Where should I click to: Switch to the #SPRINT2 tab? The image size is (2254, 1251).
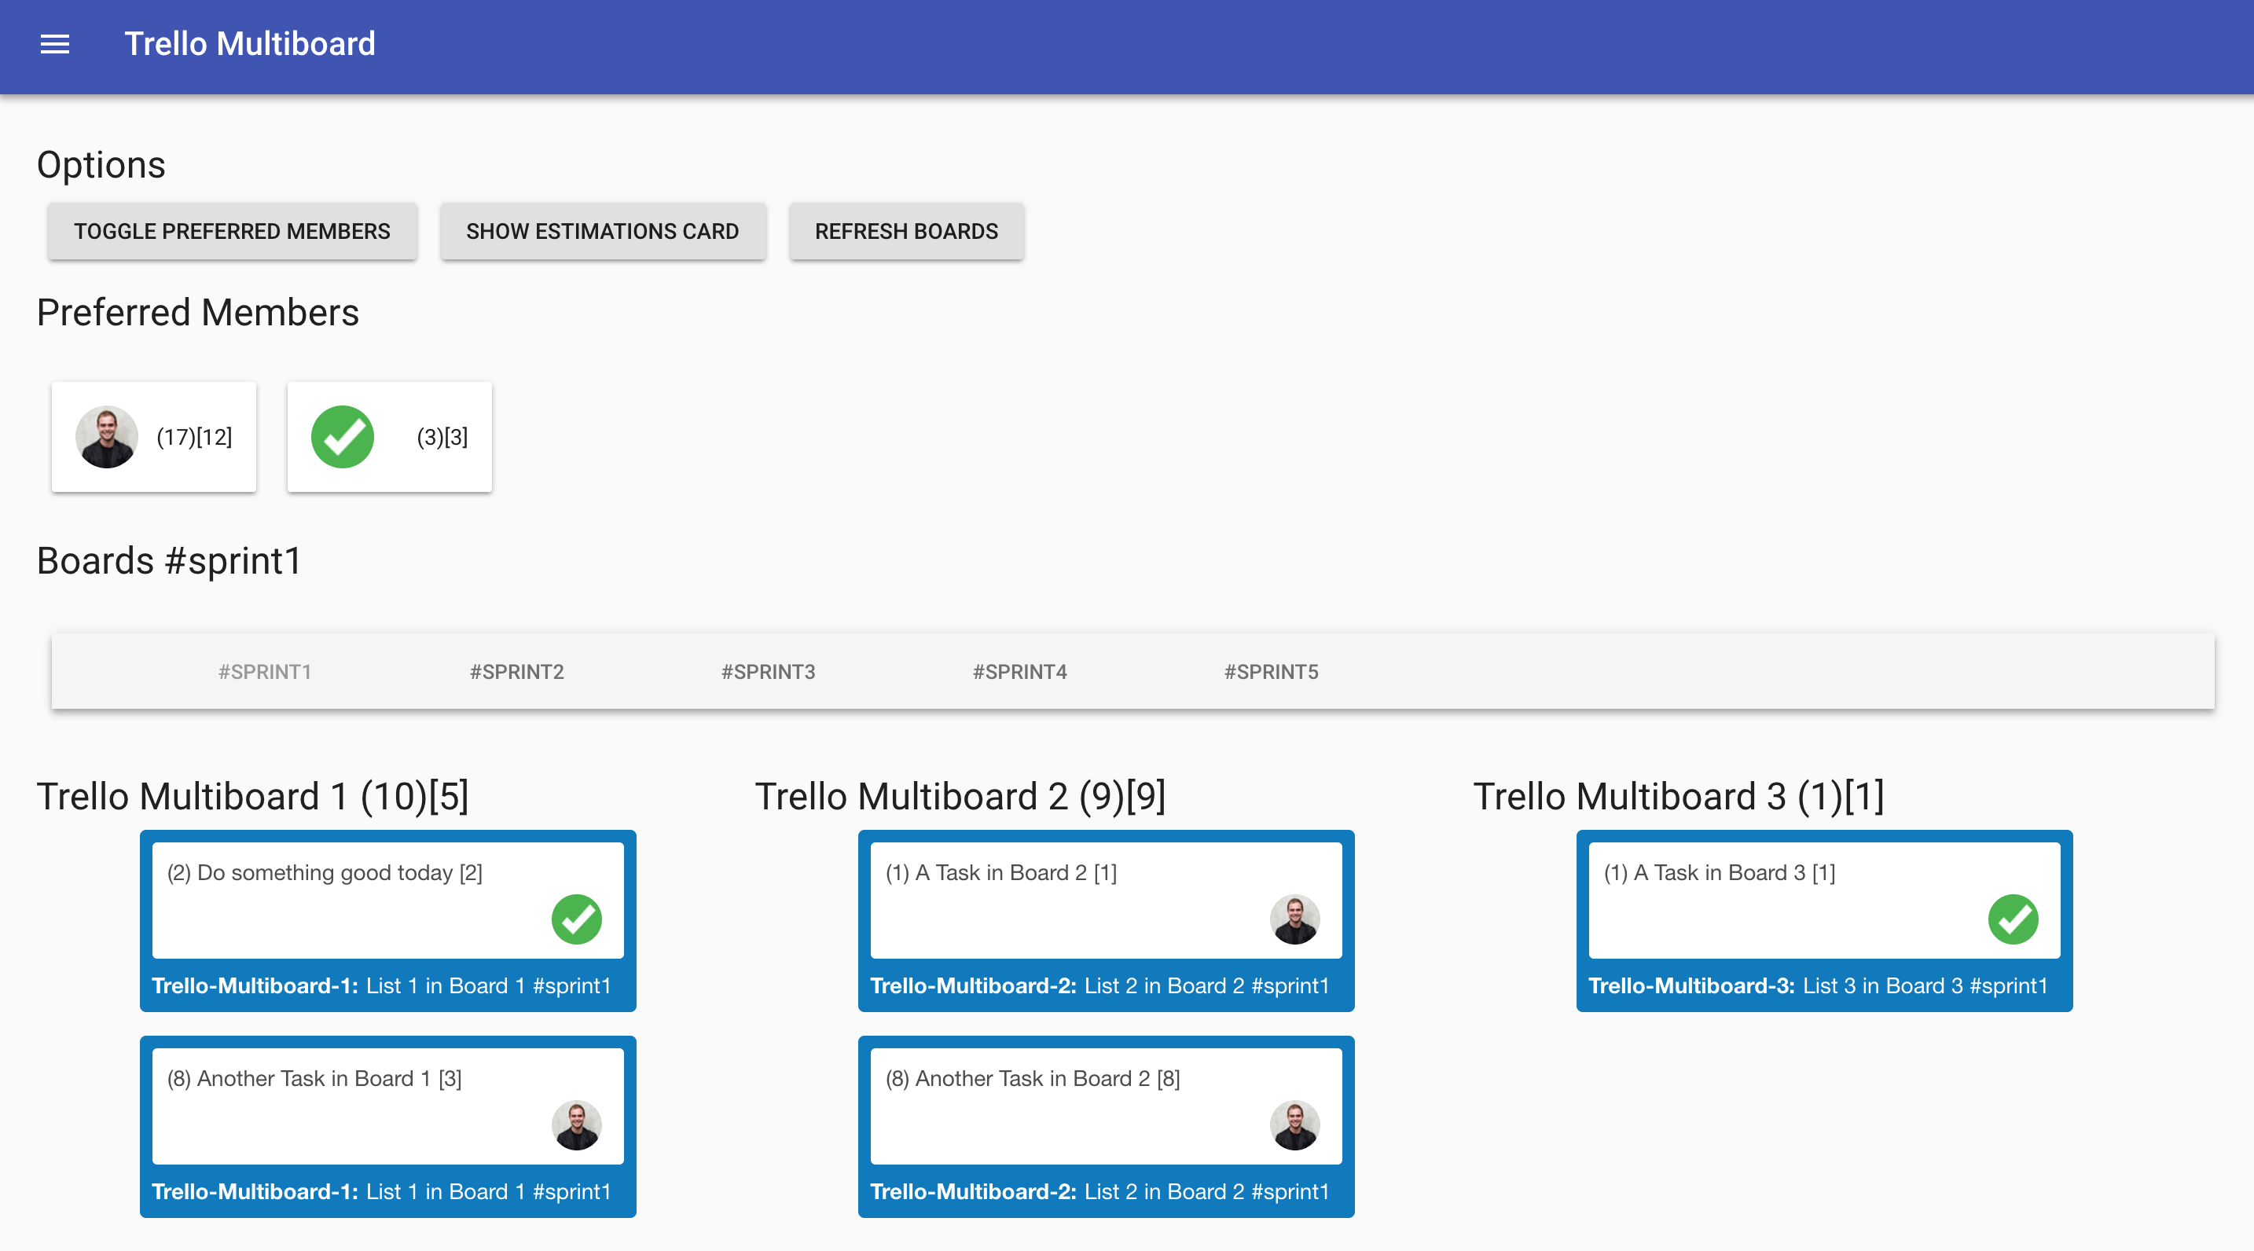(x=516, y=671)
